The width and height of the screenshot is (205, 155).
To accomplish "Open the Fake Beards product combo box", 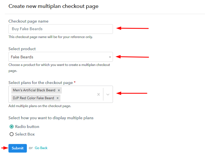I will pos(61,57).
